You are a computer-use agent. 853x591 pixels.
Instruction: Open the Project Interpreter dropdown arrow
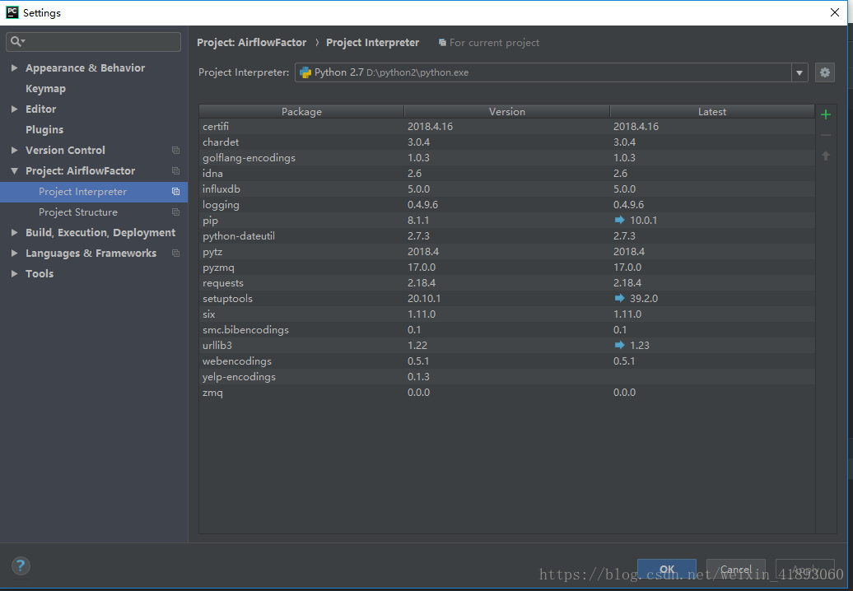pyautogui.click(x=799, y=72)
